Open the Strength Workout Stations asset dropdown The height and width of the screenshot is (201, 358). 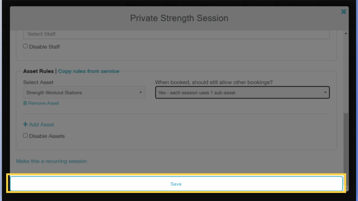(x=84, y=93)
